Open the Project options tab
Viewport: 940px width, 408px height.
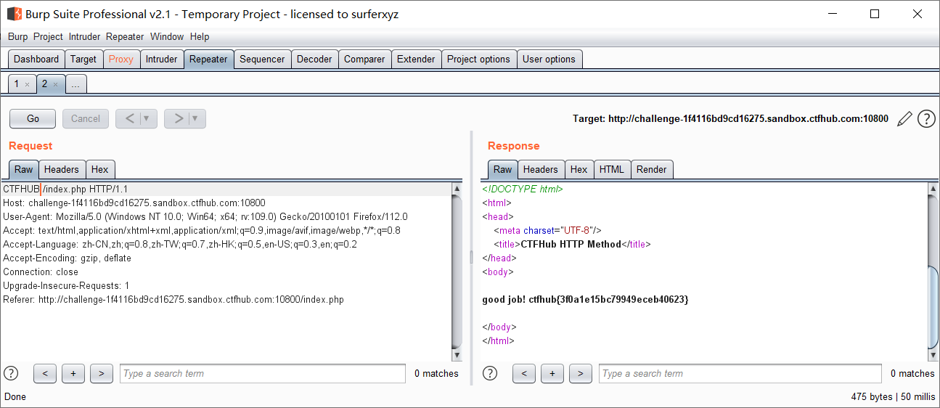click(478, 59)
